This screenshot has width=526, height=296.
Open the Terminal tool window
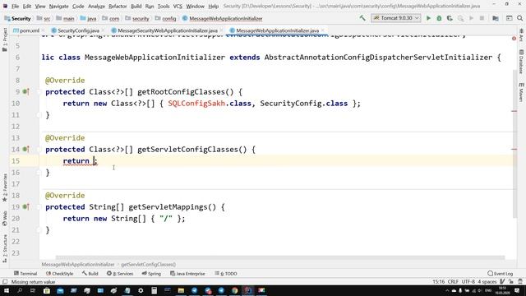click(25, 274)
